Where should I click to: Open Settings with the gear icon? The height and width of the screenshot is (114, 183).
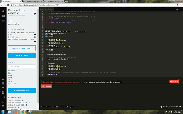coord(3,106)
